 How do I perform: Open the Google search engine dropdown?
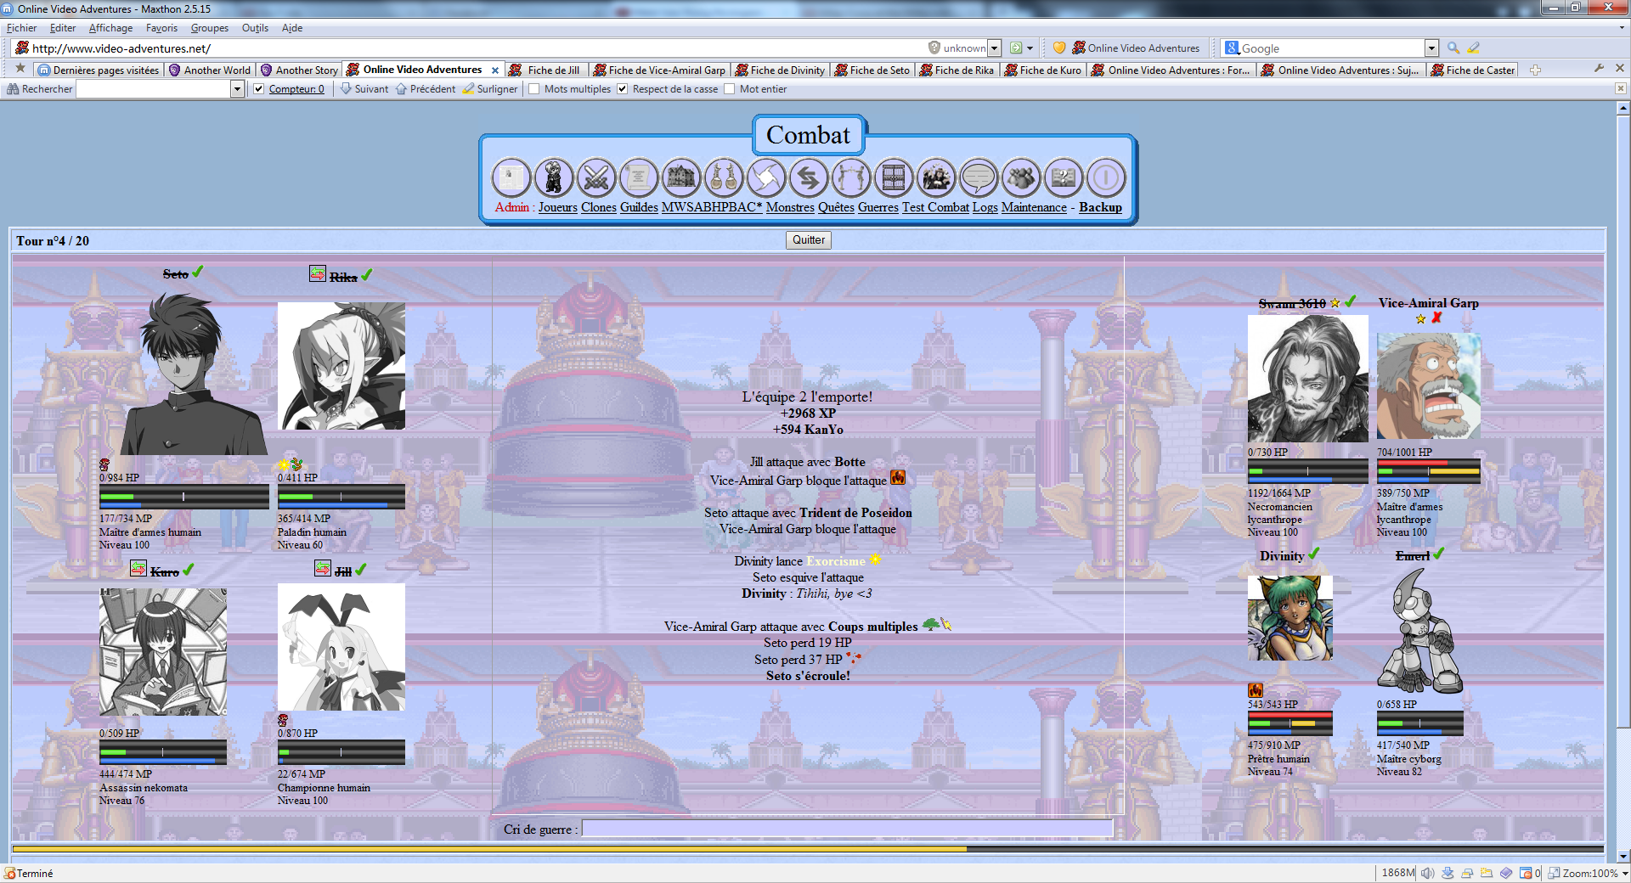(1431, 48)
